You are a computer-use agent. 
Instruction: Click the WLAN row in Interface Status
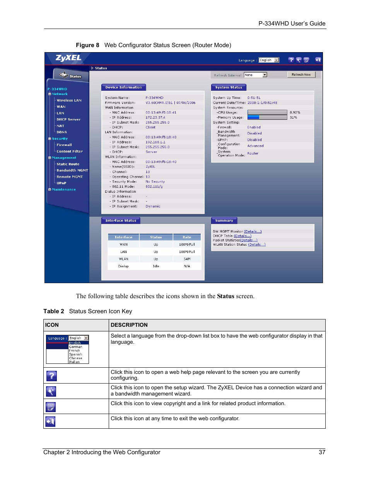[155, 259]
